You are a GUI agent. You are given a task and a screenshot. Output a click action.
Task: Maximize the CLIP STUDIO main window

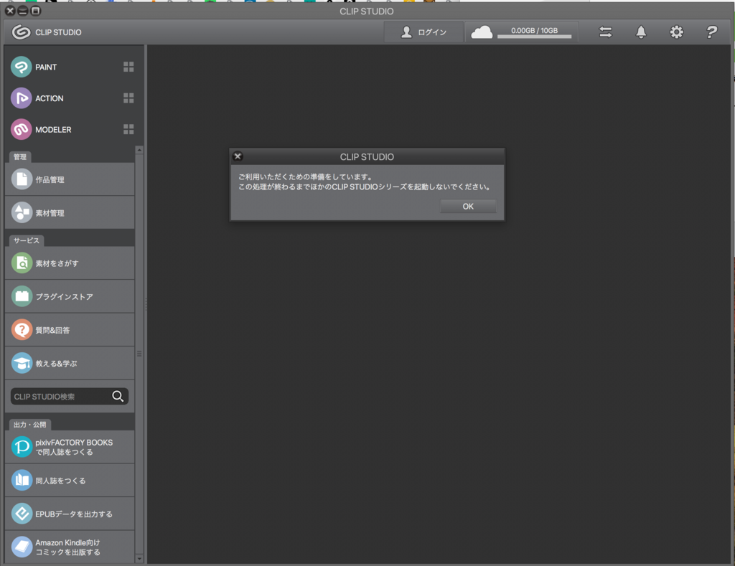click(35, 10)
